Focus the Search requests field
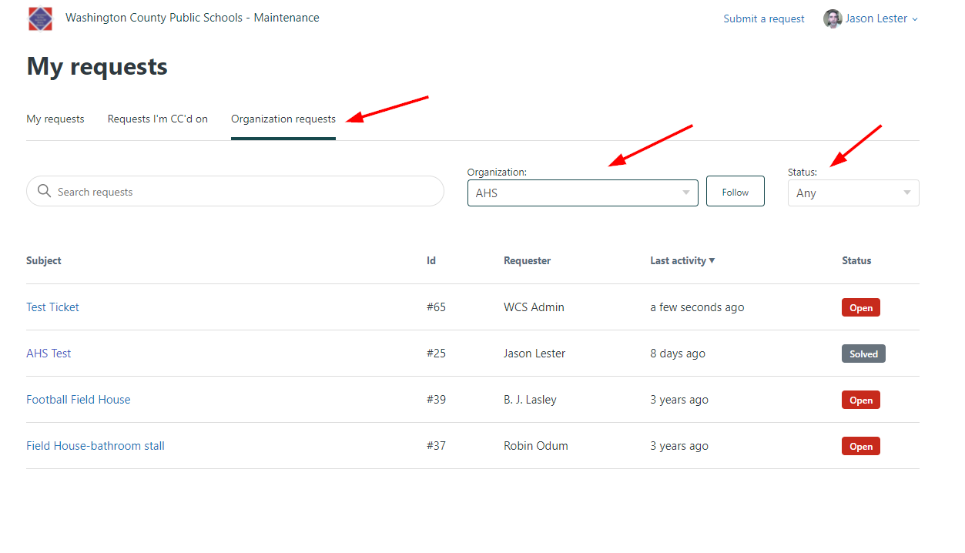965x553 pixels. pyautogui.click(x=235, y=191)
